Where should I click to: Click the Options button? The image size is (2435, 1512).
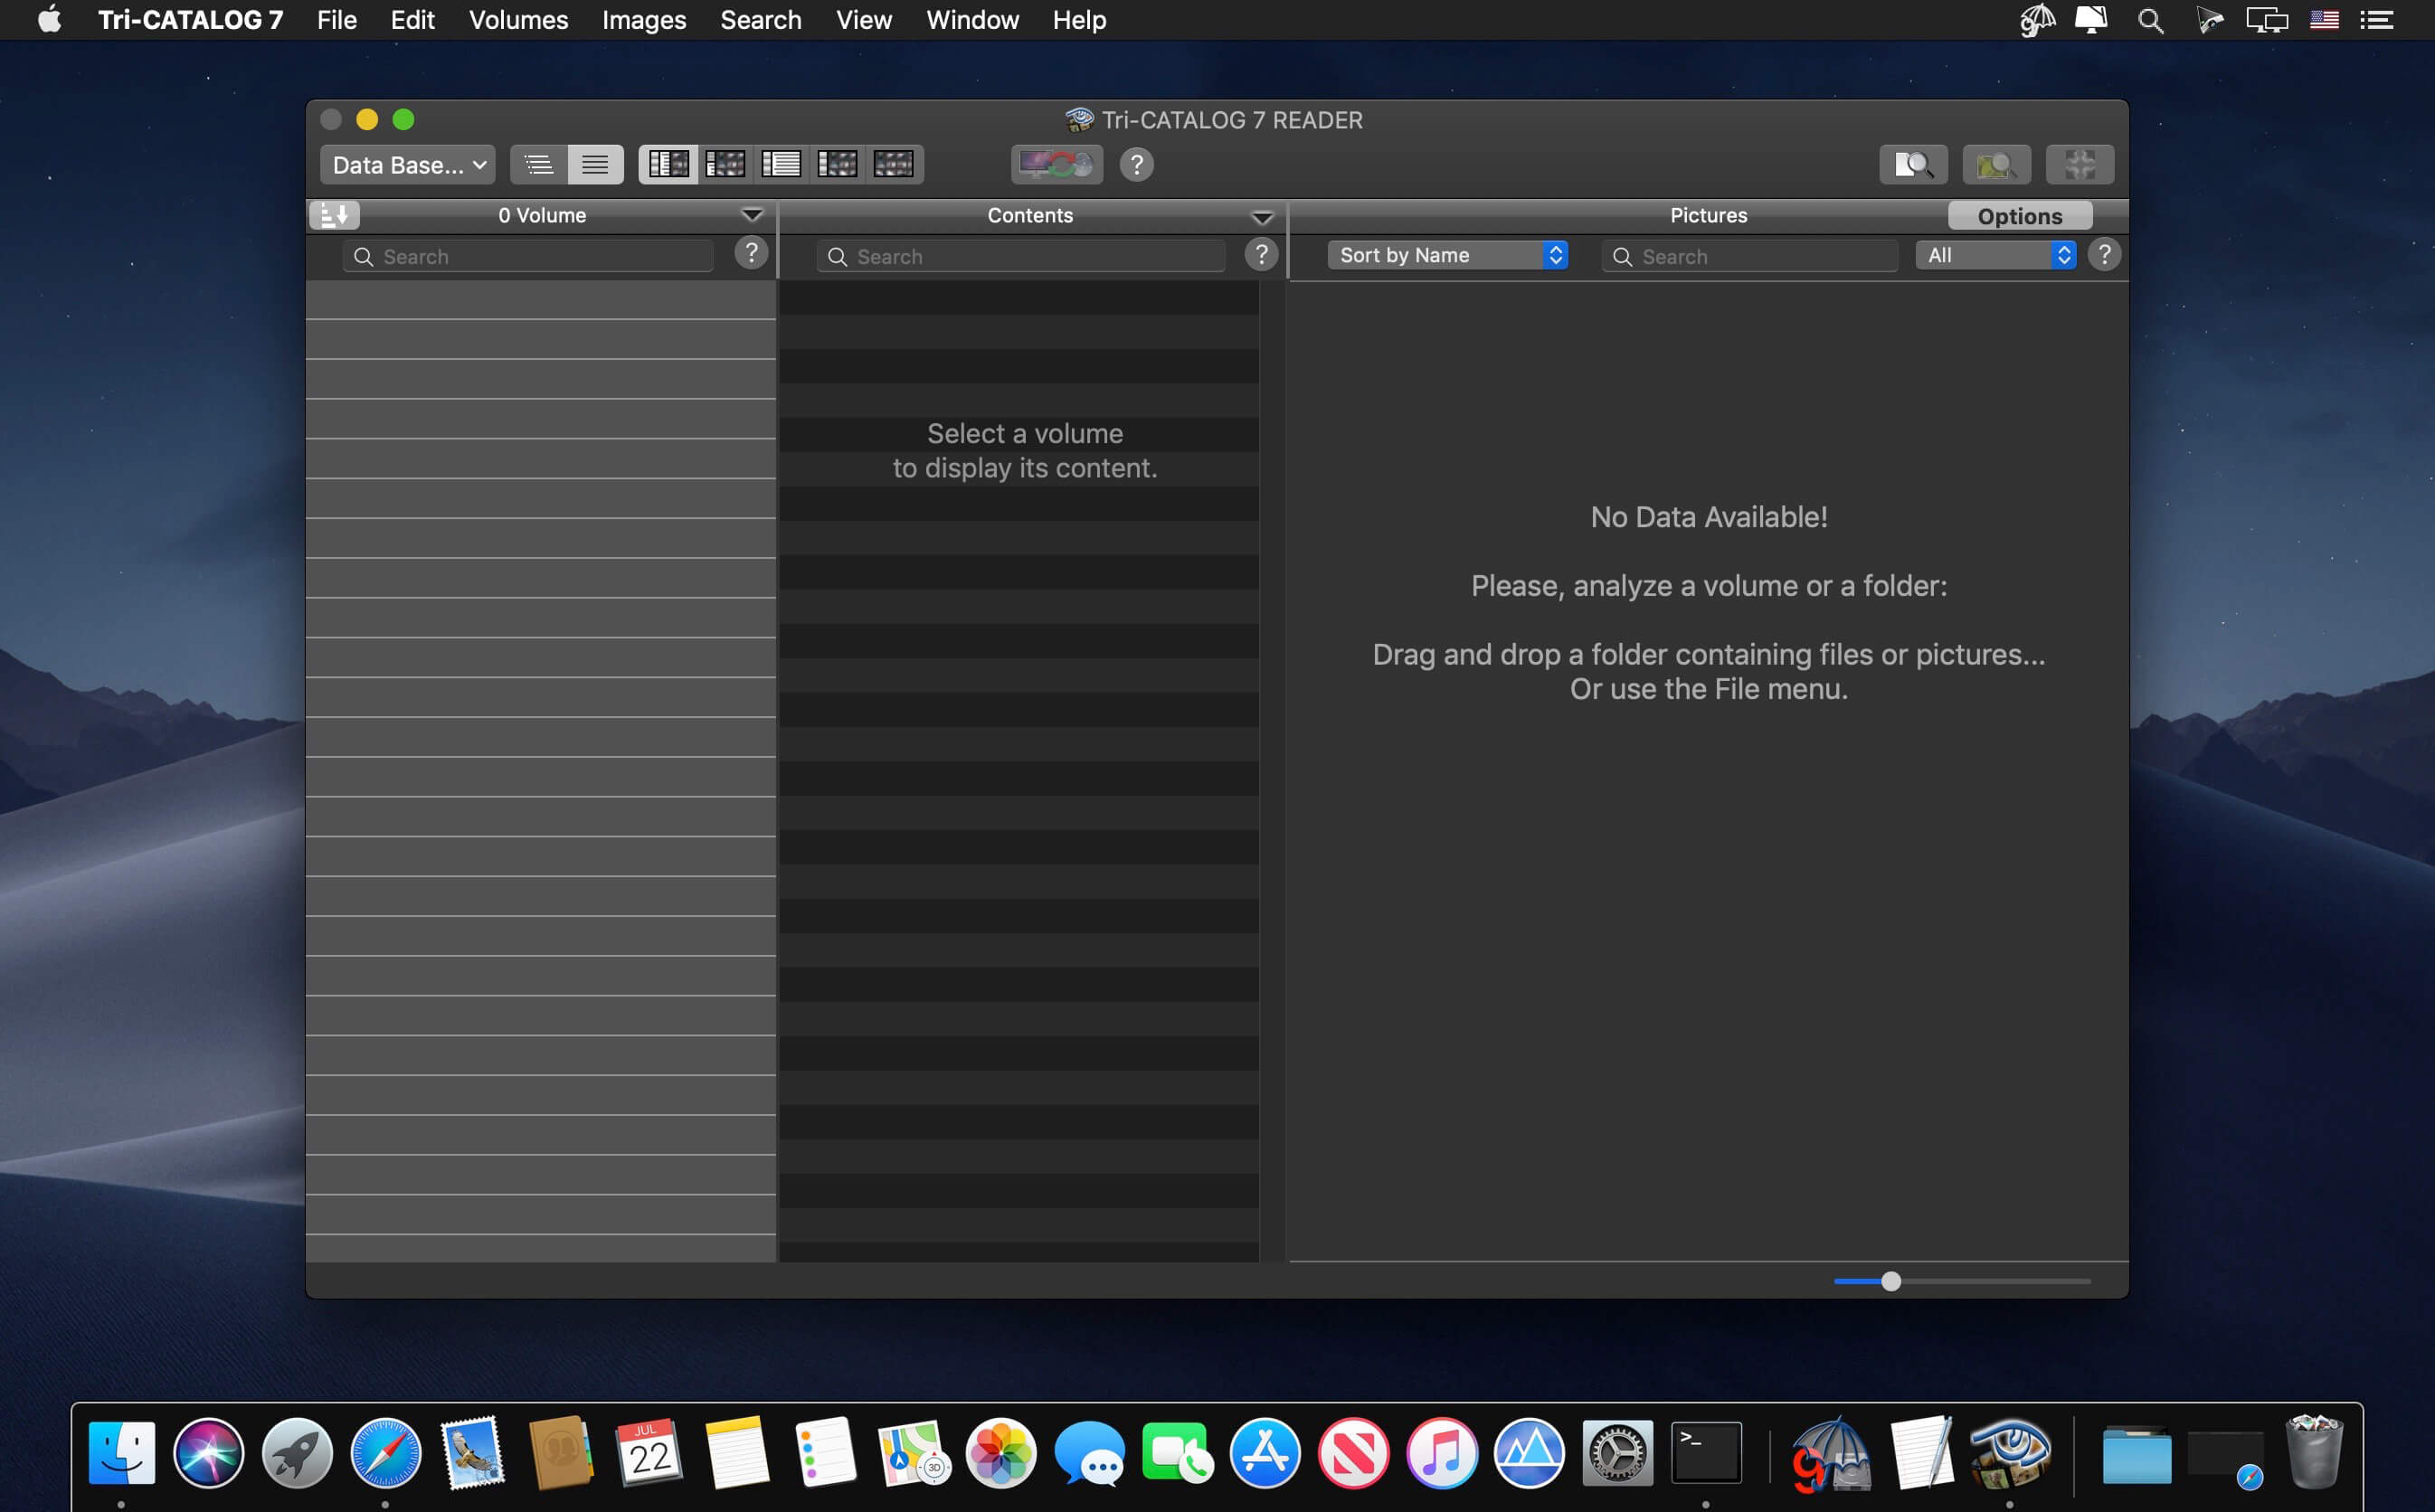tap(2019, 216)
